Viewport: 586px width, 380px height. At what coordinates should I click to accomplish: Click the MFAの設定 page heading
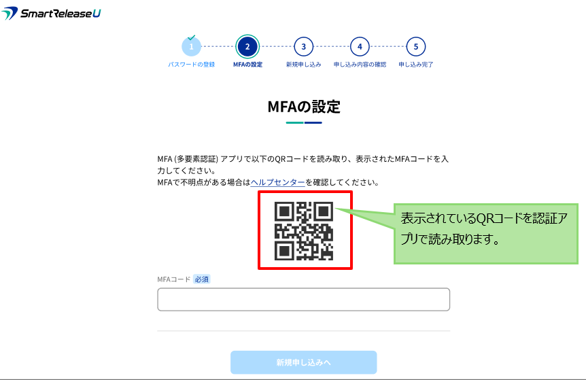click(x=304, y=107)
